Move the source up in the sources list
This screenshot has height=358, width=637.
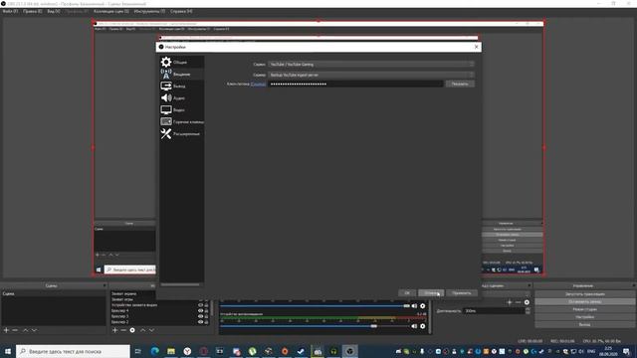[x=142, y=330]
